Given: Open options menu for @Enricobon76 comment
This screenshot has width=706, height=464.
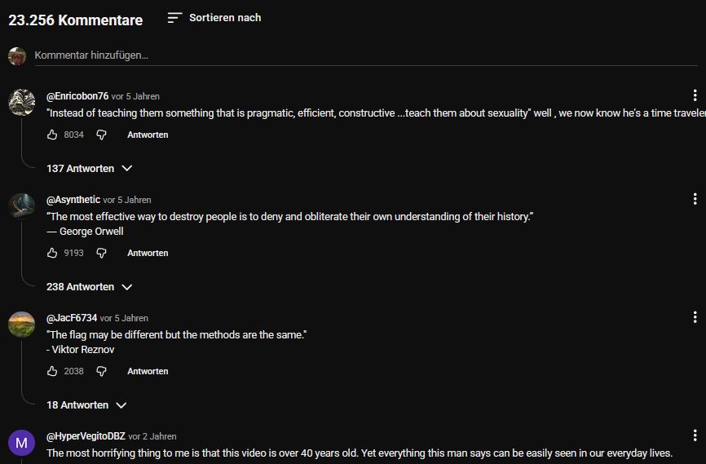Looking at the screenshot, I should pyautogui.click(x=695, y=95).
